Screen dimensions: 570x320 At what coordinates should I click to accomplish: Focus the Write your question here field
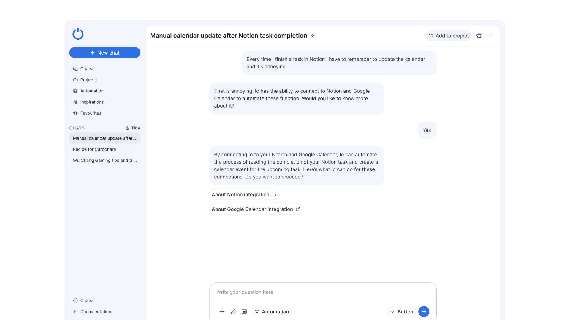[322, 292]
